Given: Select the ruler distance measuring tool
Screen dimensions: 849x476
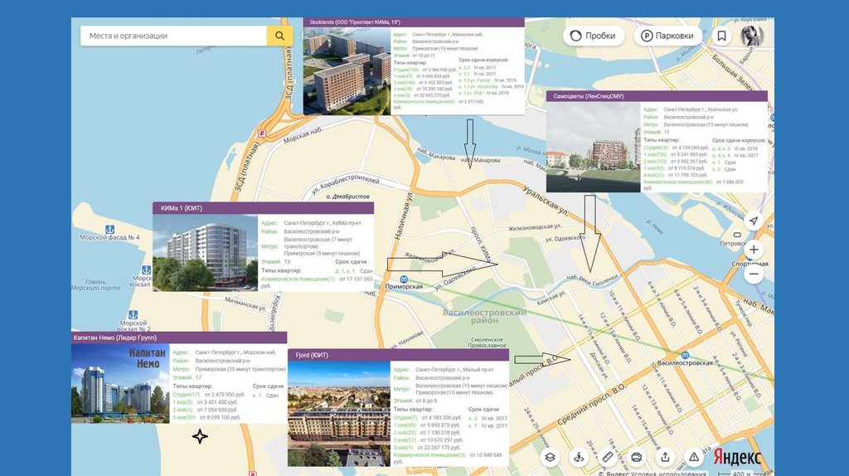Looking at the screenshot, I should 608,457.
